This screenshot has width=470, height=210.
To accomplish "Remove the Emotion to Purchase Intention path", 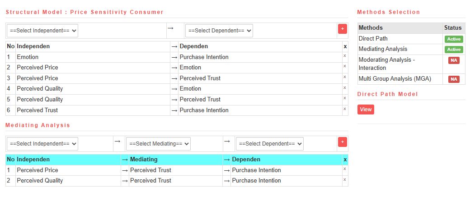I will pos(345,56).
